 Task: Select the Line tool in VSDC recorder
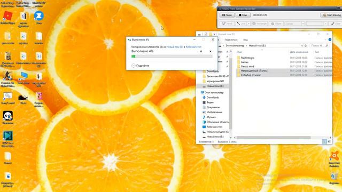coord(241,23)
